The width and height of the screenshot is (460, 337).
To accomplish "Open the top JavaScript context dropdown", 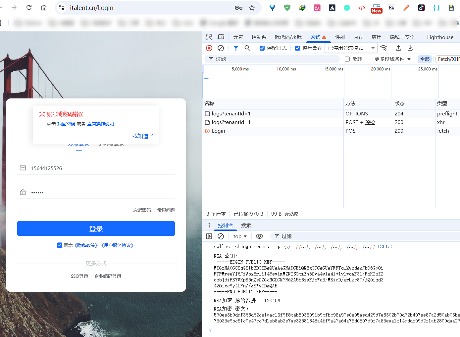I will 240,236.
